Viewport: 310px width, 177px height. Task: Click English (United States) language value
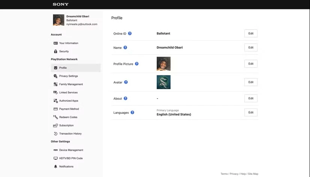click(174, 114)
